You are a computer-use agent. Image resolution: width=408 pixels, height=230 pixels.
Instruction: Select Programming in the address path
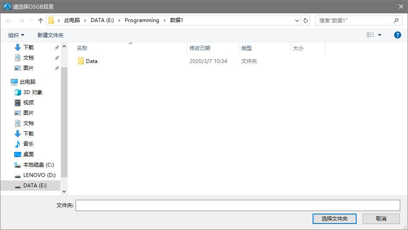pos(142,20)
